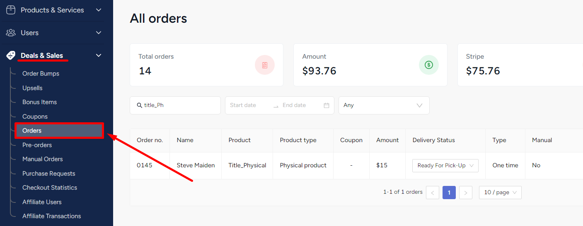Click the Total orders receipt icon

(x=265, y=65)
